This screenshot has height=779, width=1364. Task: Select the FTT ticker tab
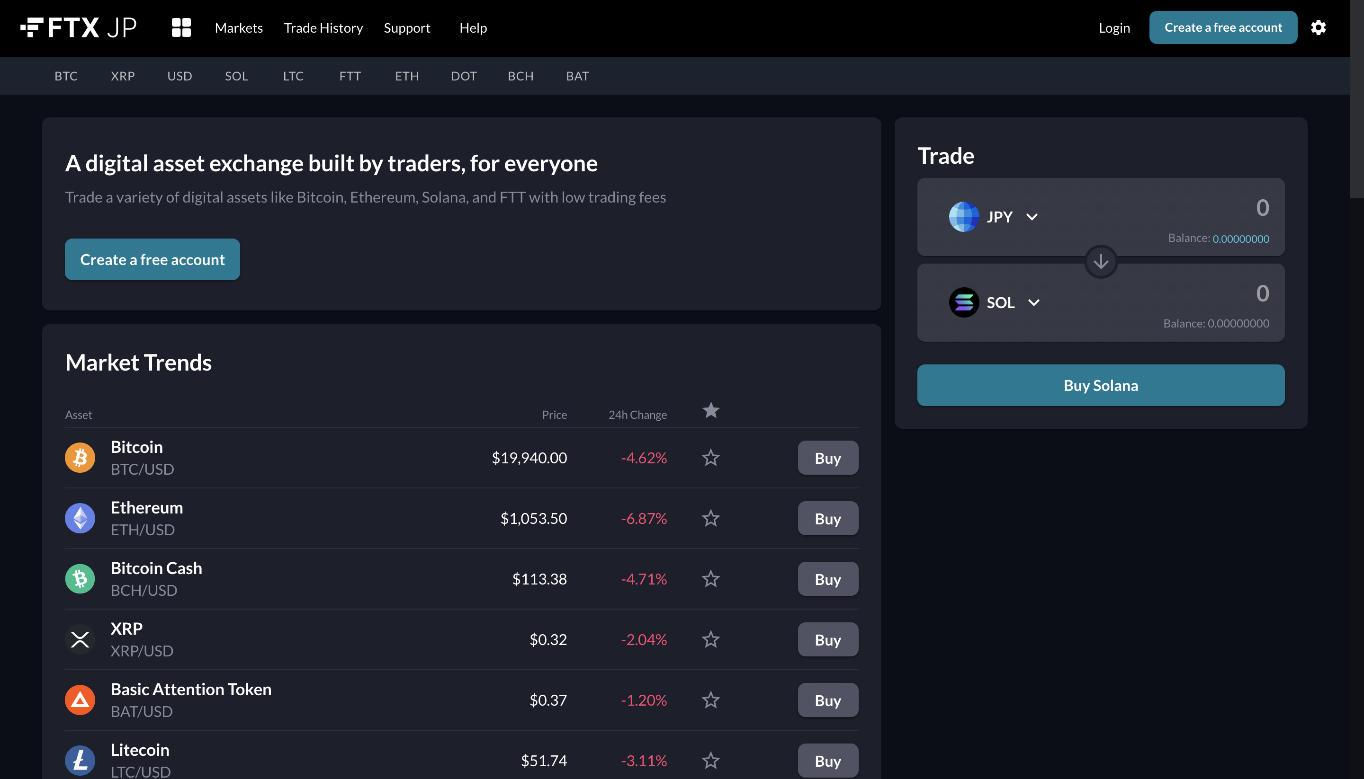350,76
